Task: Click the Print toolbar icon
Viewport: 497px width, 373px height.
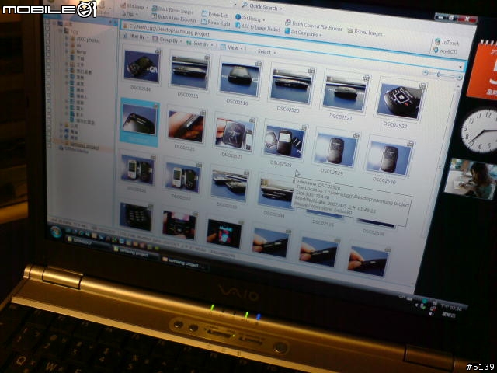Action: tap(123, 13)
